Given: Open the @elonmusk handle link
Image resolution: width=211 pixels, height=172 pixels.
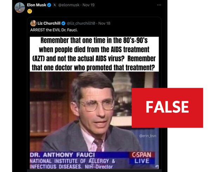Looking at the screenshot, I should tap(69, 5).
